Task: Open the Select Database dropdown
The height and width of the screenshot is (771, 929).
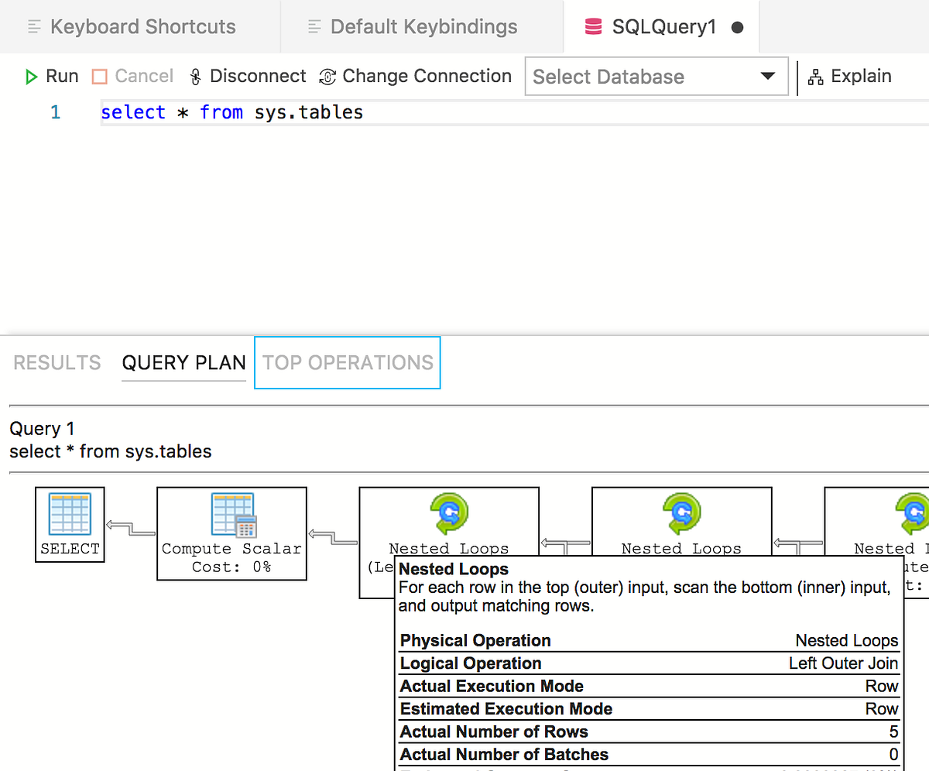Action: [x=656, y=76]
